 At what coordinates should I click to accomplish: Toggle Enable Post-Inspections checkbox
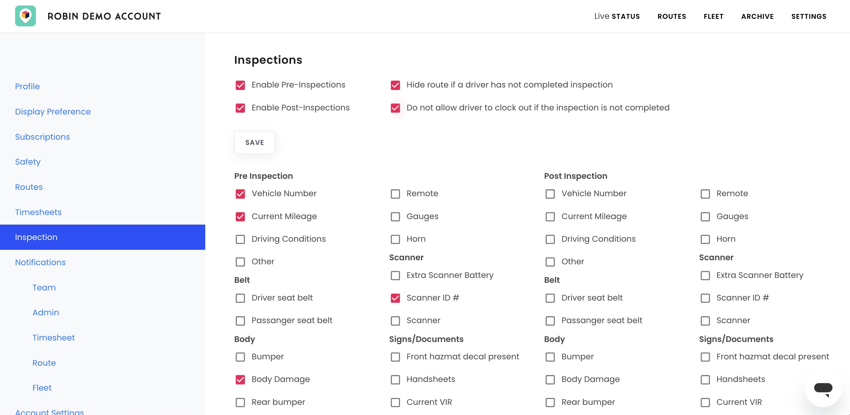point(240,108)
